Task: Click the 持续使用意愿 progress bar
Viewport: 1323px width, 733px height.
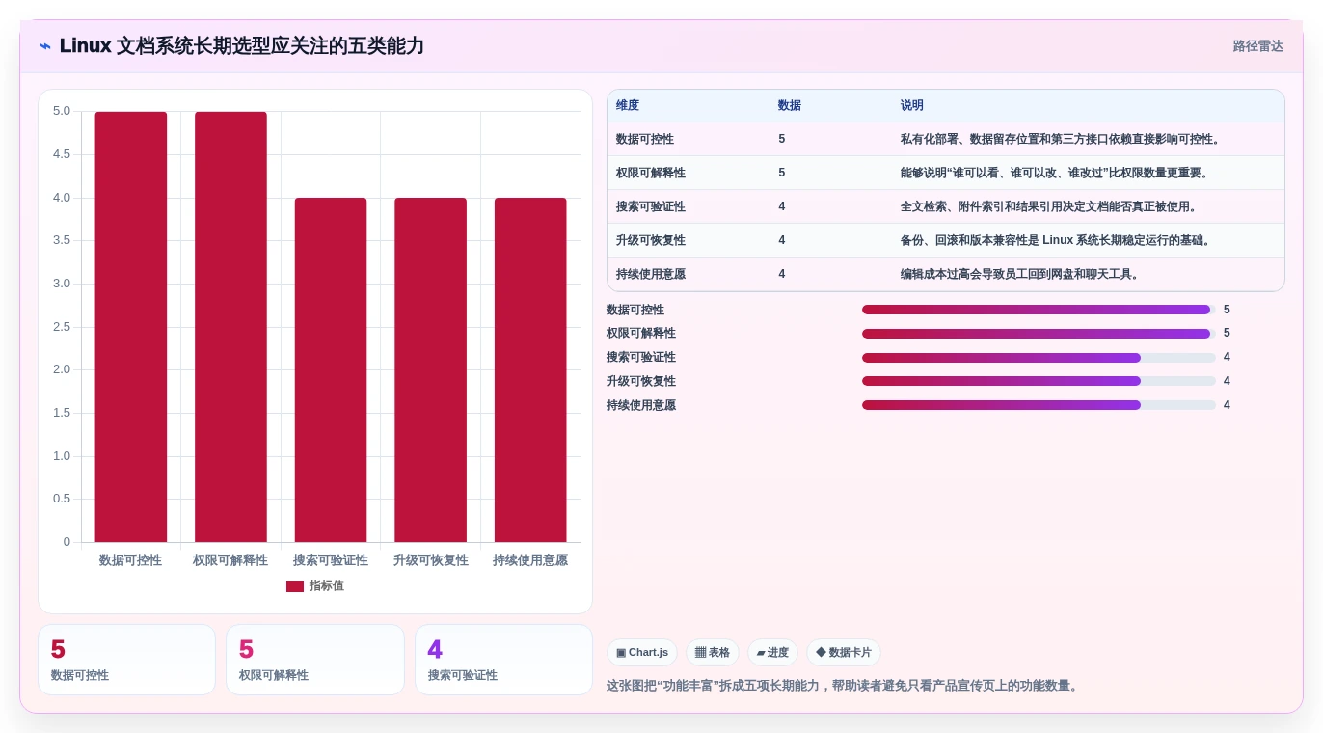Action: pyautogui.click(x=1039, y=405)
